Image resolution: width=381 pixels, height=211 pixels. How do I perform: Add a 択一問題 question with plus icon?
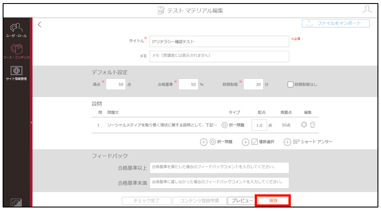pos(204,142)
